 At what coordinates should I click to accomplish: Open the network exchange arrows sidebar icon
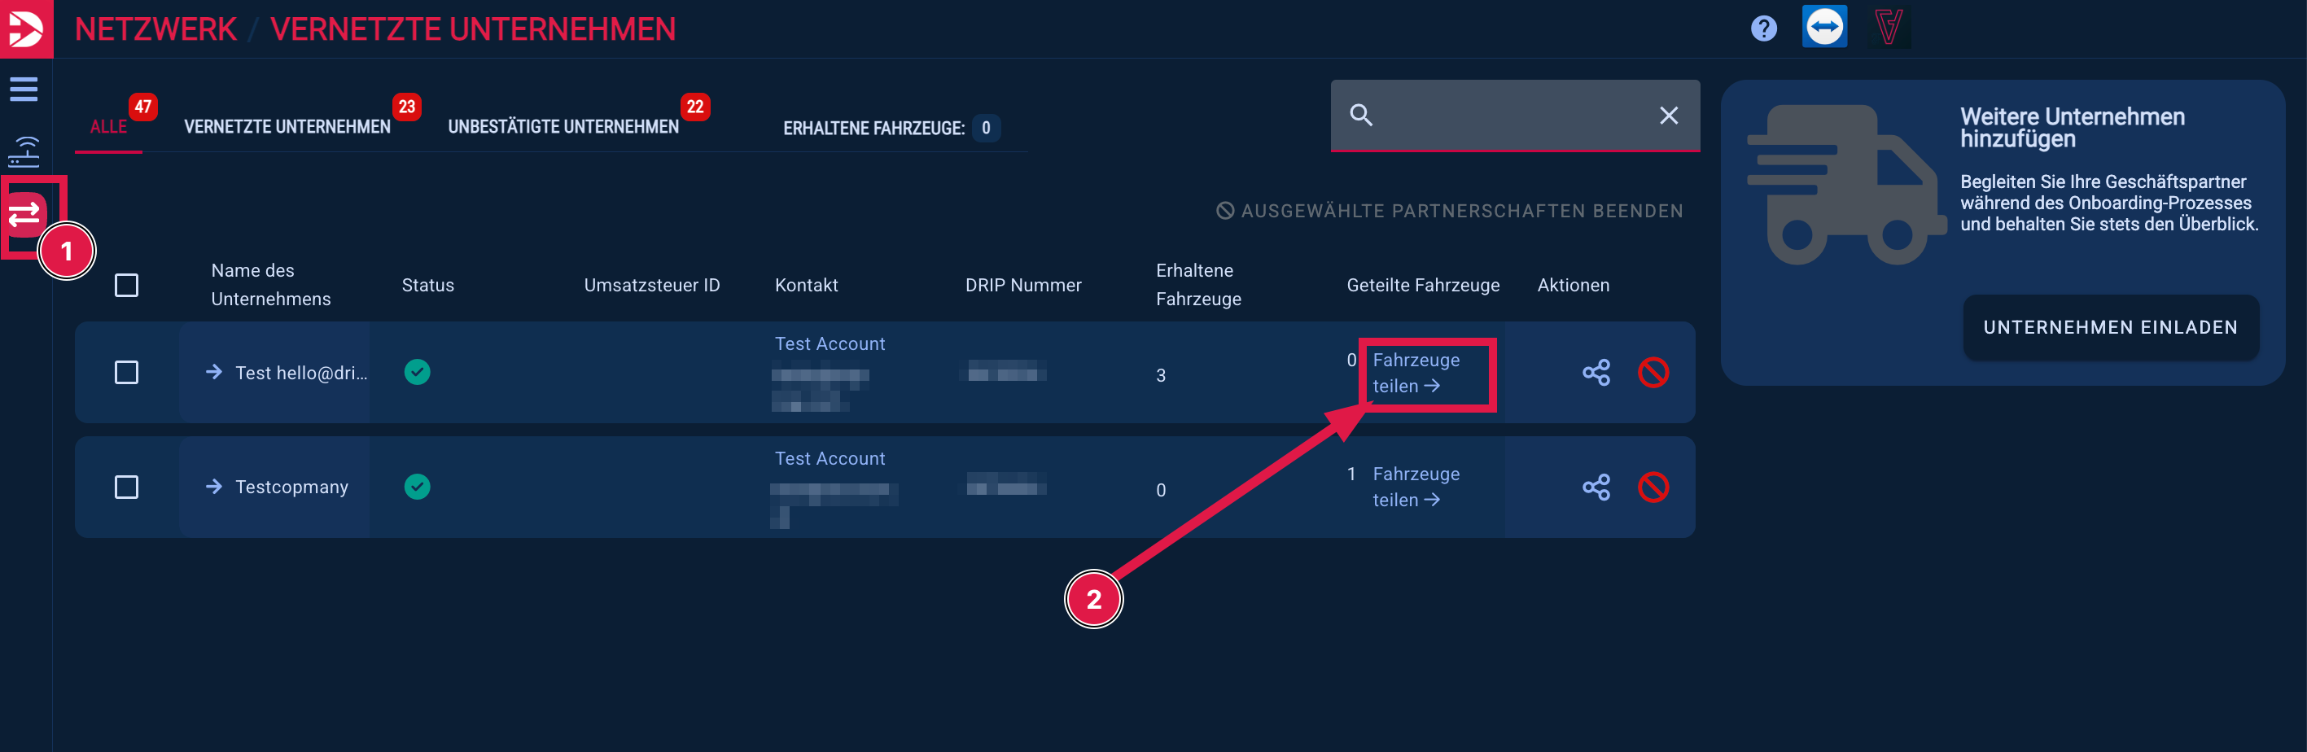[25, 215]
